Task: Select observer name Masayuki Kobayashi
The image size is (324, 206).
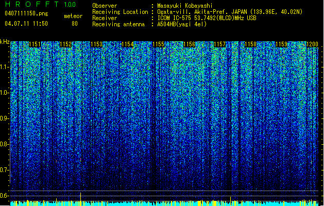Action: pos(184,6)
